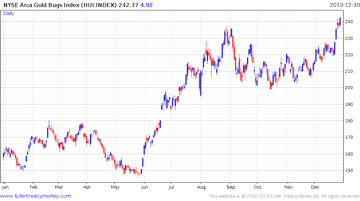Screen dimensions: 360x201
Task: Select the Nov month axis label
Action: [289, 187]
